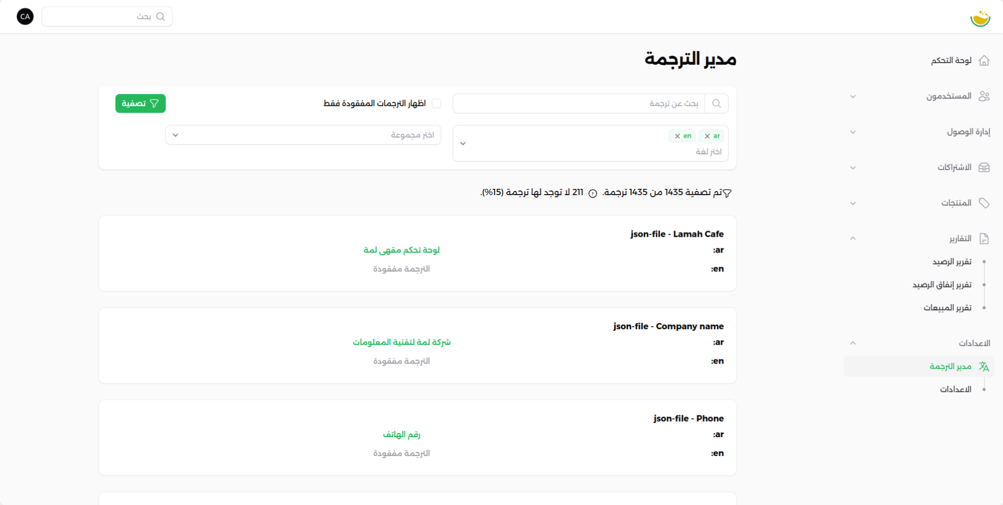Edit Arabic translation رقم الهاتف
This screenshot has height=505, width=1003.
(402, 435)
